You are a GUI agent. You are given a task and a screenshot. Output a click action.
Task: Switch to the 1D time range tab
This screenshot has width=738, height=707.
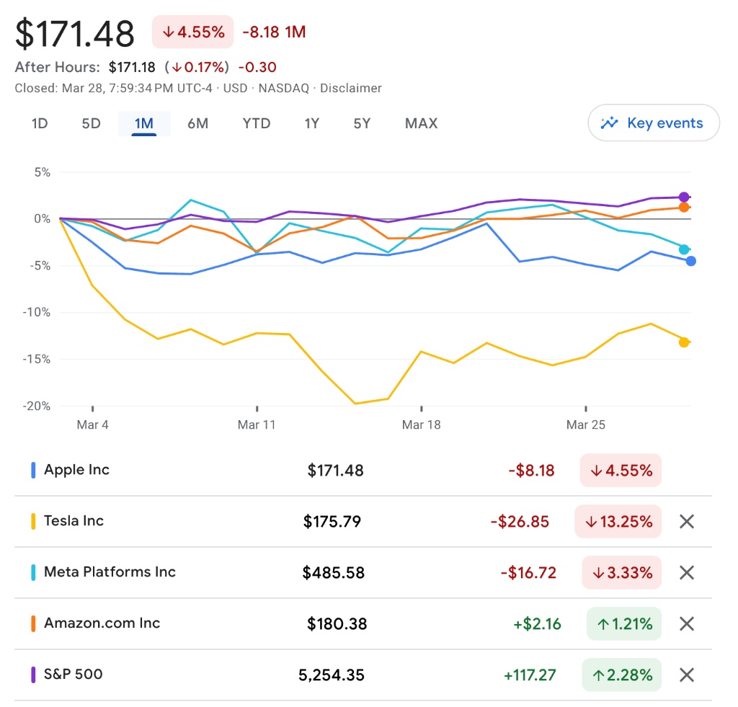click(40, 123)
